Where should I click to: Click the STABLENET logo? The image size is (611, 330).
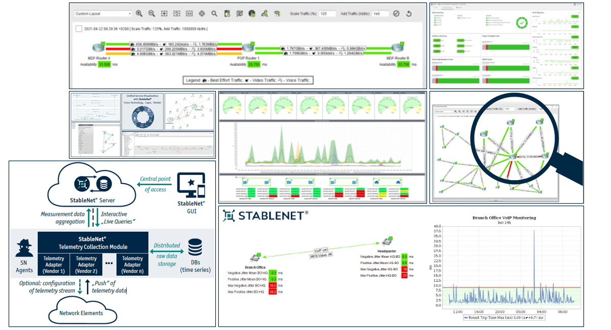[265, 216]
